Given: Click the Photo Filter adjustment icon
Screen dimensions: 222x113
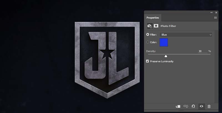Looking at the screenshot, I should coord(150,26).
